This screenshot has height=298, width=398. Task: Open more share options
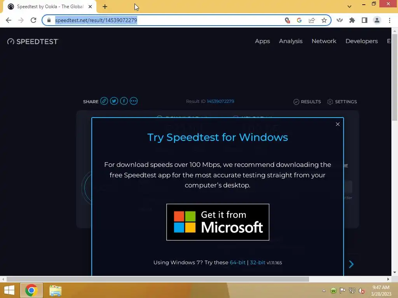click(134, 101)
